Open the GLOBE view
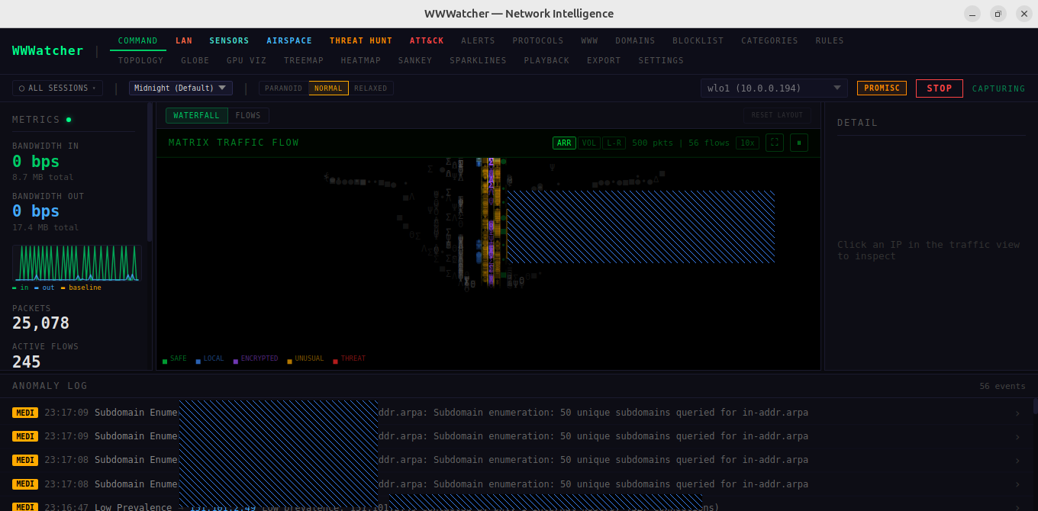The image size is (1038, 511). point(195,60)
